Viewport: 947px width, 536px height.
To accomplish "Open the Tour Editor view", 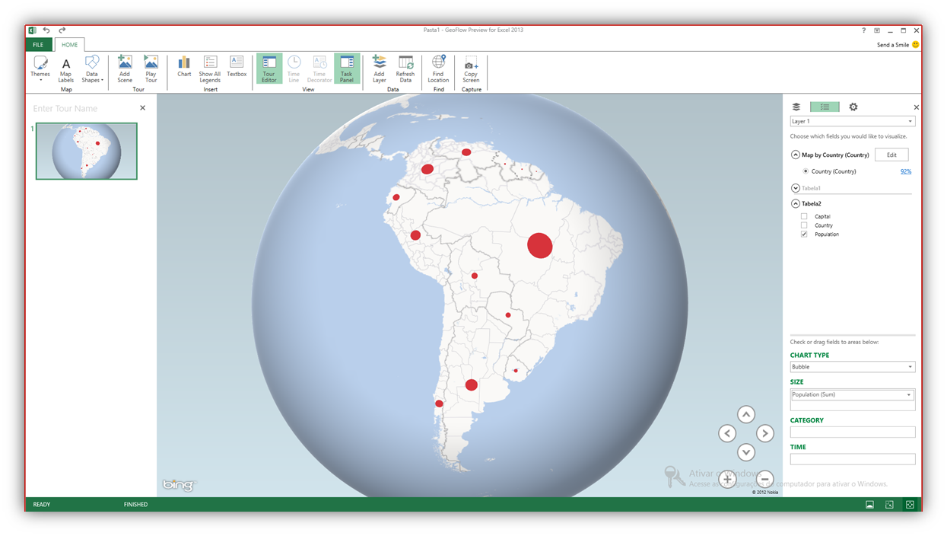I will (x=269, y=69).
